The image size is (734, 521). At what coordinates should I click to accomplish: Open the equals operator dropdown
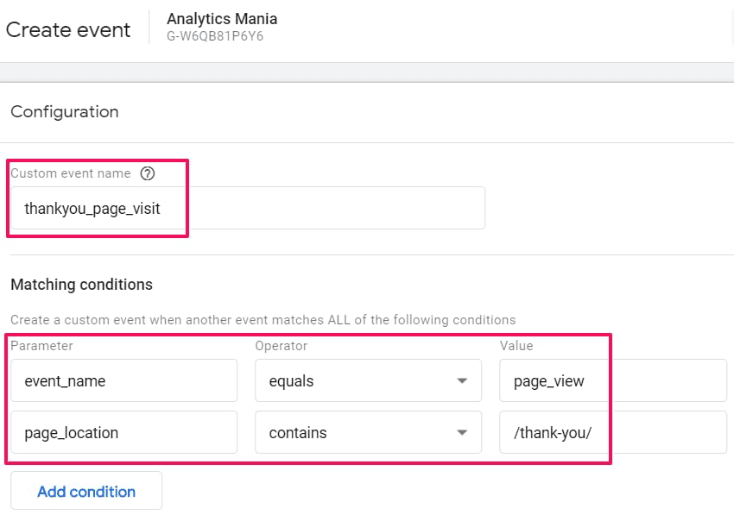[x=369, y=380]
